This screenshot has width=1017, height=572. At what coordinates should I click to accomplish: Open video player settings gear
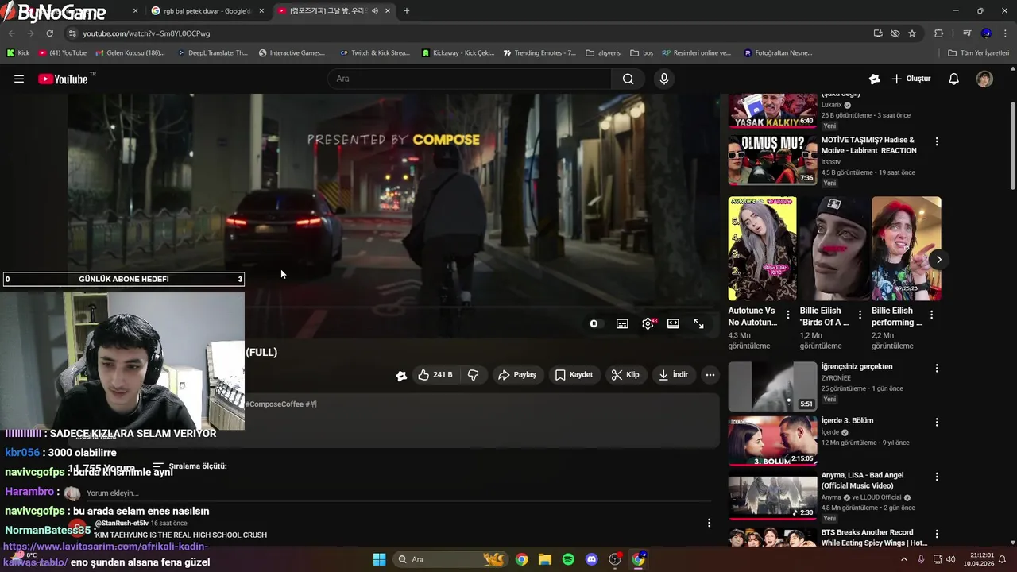[648, 323]
